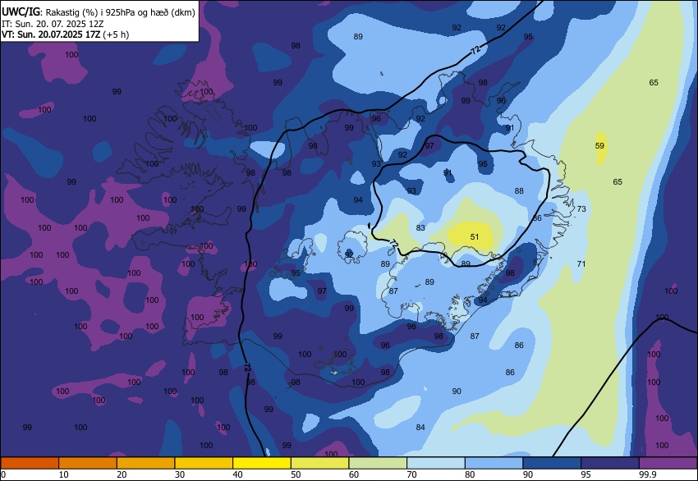Click the humidity value 73 on the map
Screen dimensions: 698x481
pyautogui.click(x=581, y=208)
